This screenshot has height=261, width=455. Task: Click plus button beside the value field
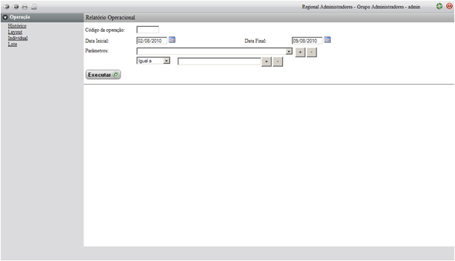pyautogui.click(x=266, y=62)
